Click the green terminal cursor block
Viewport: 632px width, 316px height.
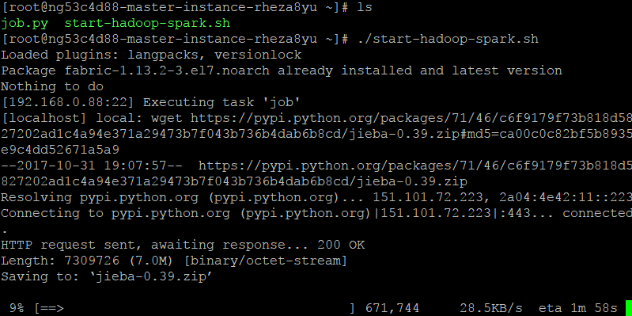[628, 308]
